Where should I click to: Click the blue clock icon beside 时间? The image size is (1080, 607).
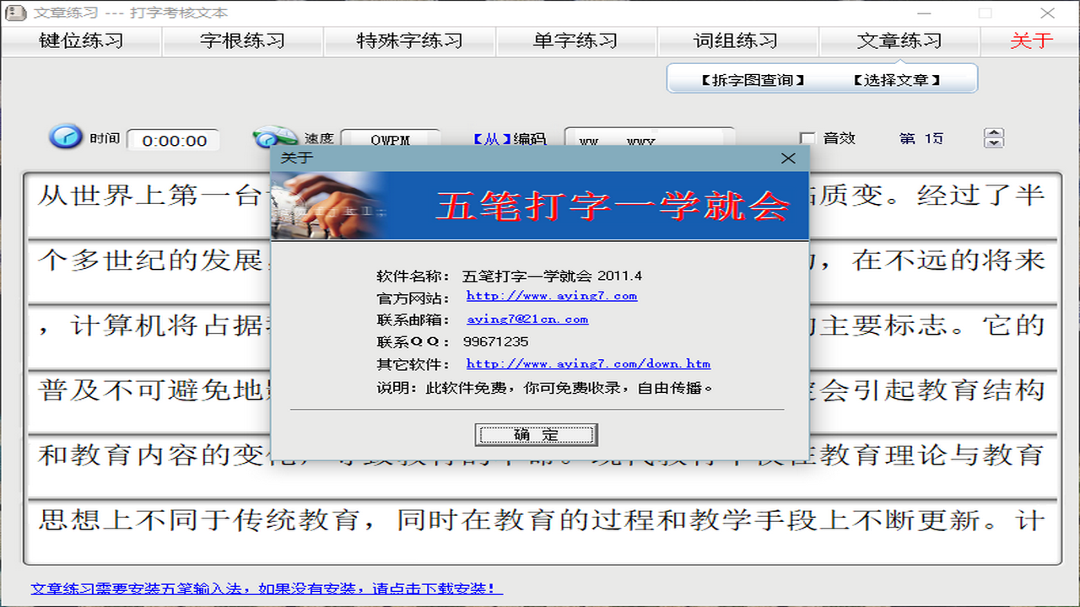pyautogui.click(x=66, y=137)
